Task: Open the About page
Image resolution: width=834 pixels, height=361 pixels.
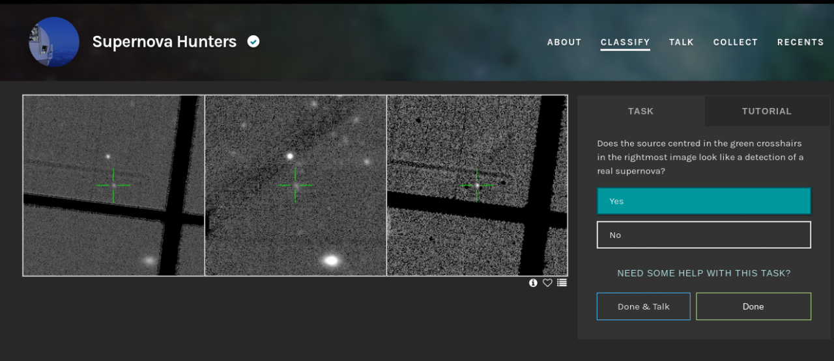Action: (x=564, y=42)
